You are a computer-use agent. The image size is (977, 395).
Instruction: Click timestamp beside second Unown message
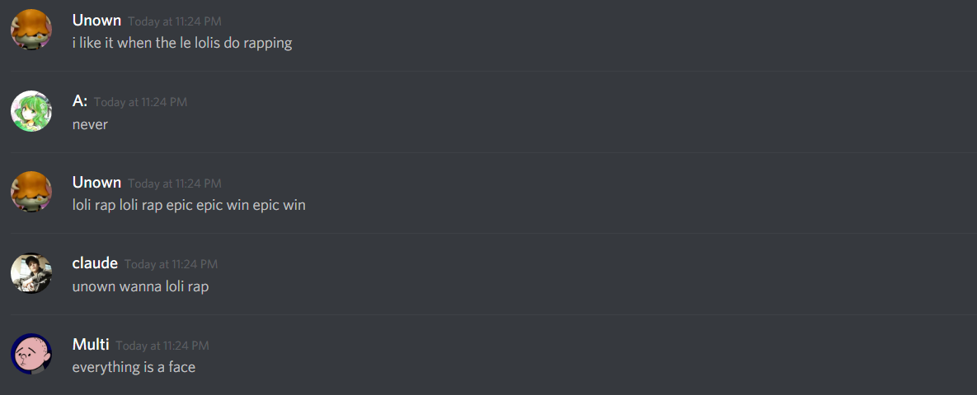pos(175,184)
